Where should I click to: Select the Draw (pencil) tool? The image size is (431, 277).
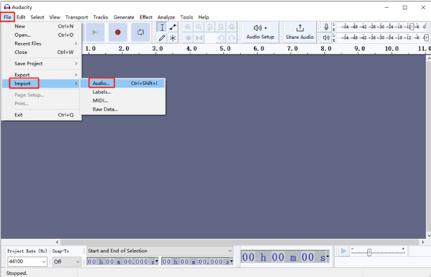(162, 37)
